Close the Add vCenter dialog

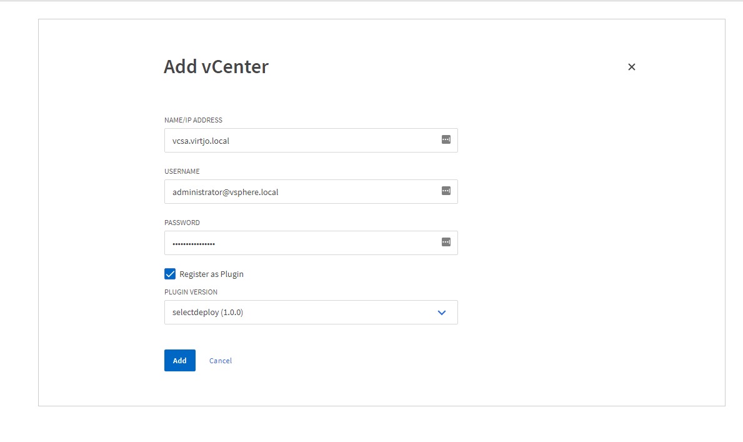coord(631,67)
